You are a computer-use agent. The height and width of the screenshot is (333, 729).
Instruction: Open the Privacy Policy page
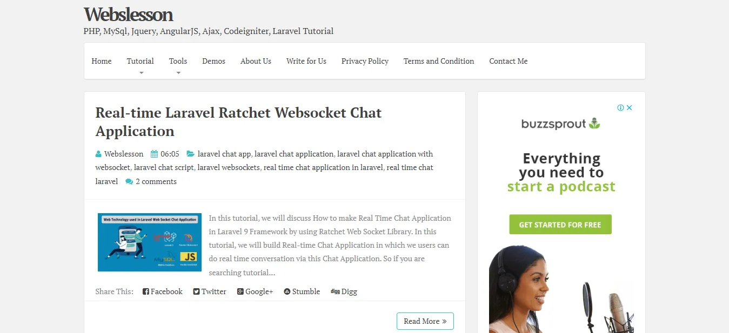(x=365, y=61)
